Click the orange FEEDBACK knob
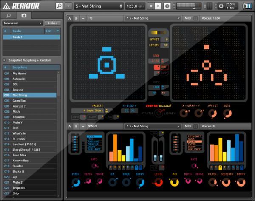 tap(227, 182)
